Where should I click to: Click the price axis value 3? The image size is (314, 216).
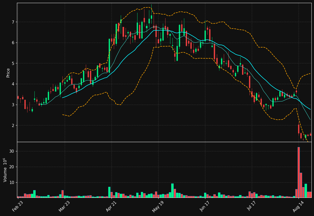tap(13, 105)
